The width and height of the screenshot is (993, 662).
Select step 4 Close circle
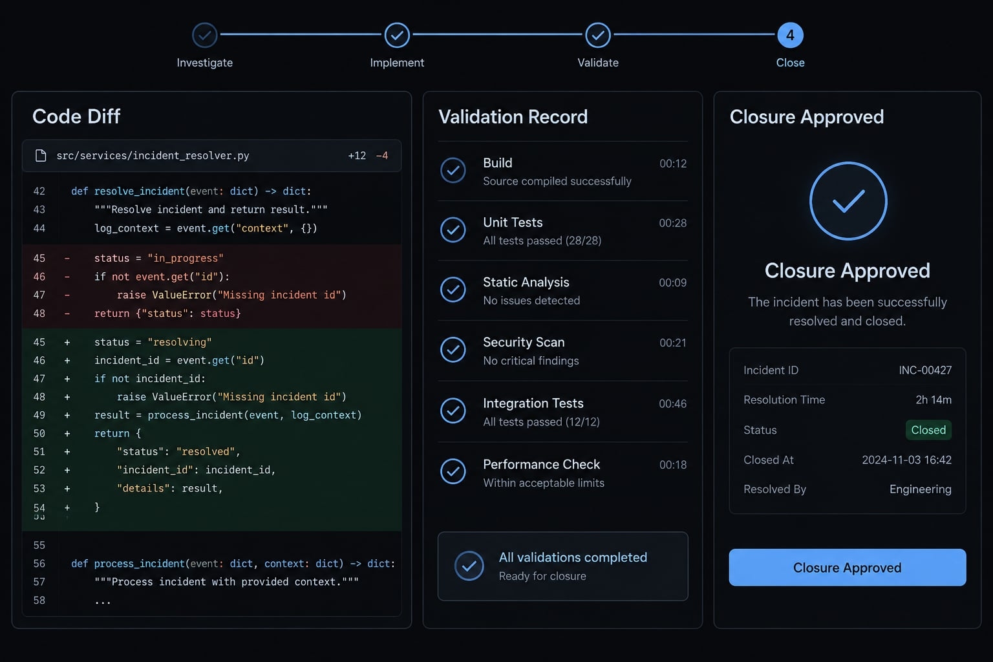[790, 36]
